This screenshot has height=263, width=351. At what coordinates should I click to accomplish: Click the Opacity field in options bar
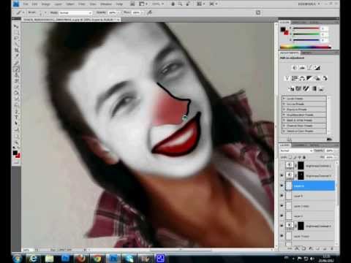pos(113,12)
